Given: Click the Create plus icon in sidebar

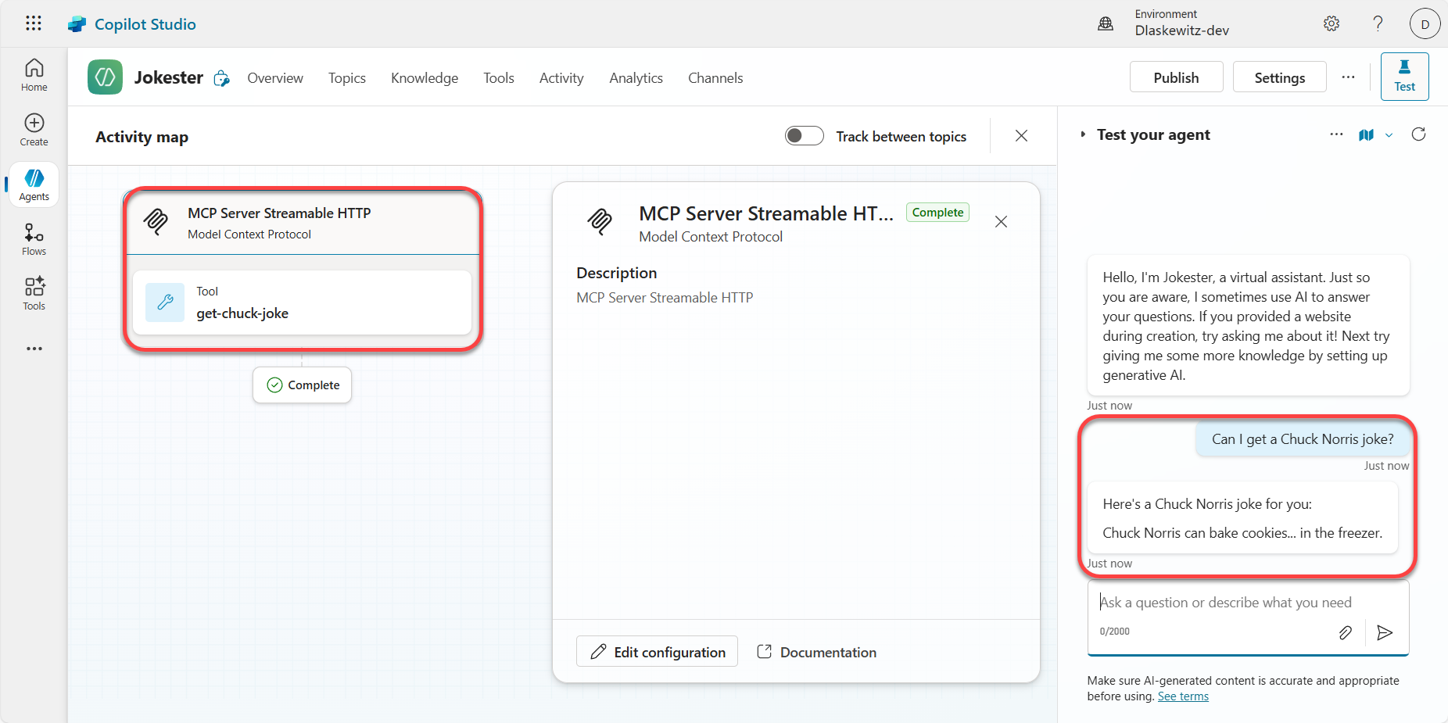Looking at the screenshot, I should click(x=34, y=130).
